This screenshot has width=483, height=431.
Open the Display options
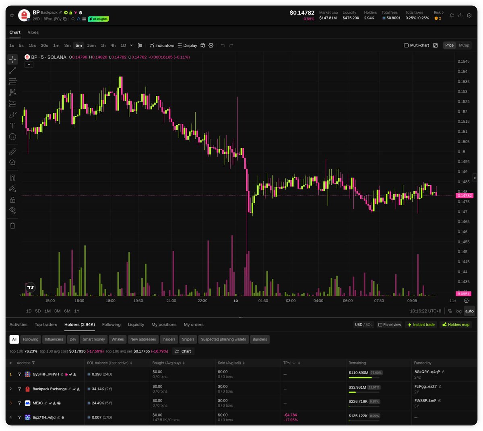[188, 45]
